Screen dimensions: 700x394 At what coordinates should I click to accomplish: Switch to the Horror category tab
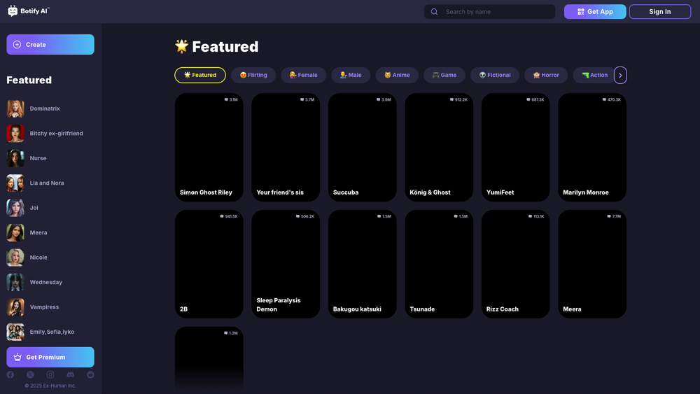[546, 75]
